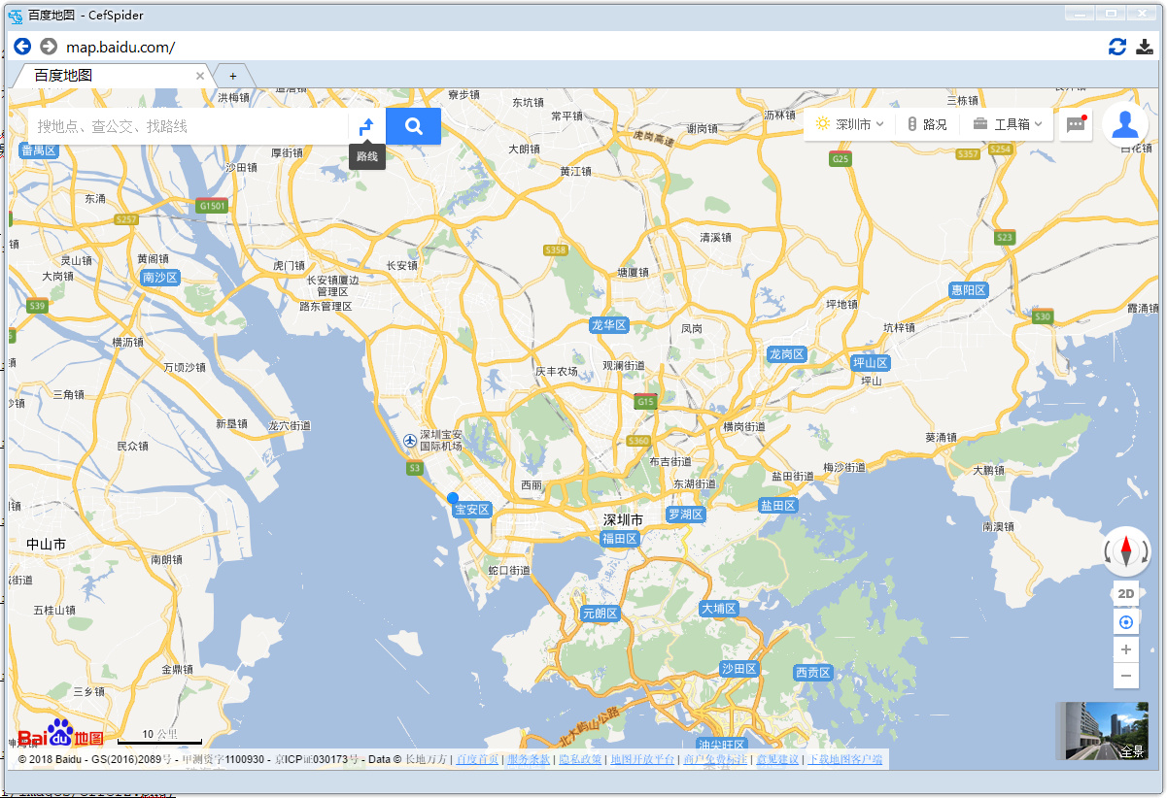Click the S358 road shield
This screenshot has height=798, width=1167.
click(x=555, y=250)
